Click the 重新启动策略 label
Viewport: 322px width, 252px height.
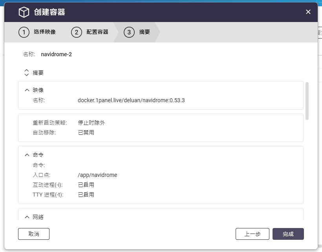tap(50, 123)
